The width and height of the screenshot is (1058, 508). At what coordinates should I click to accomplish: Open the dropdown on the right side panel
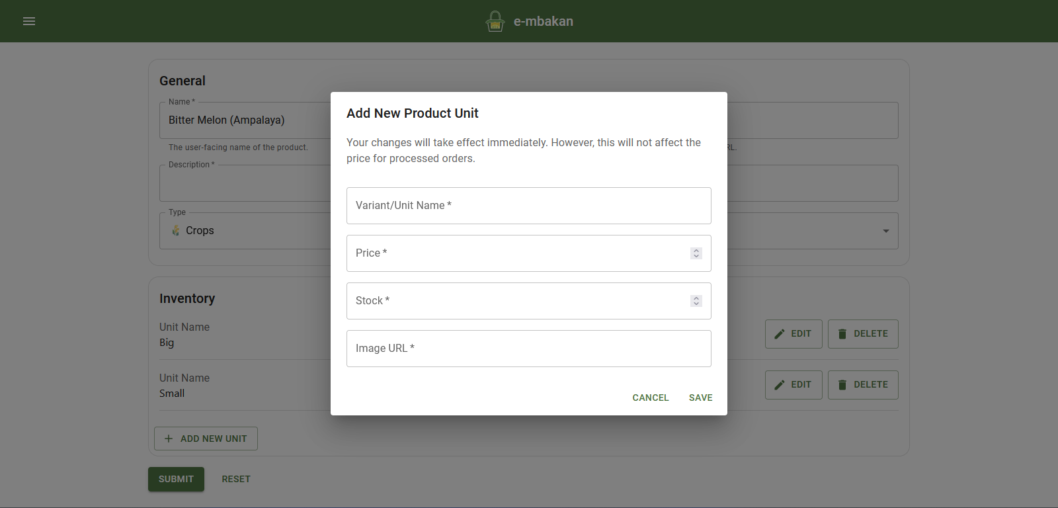click(x=887, y=231)
